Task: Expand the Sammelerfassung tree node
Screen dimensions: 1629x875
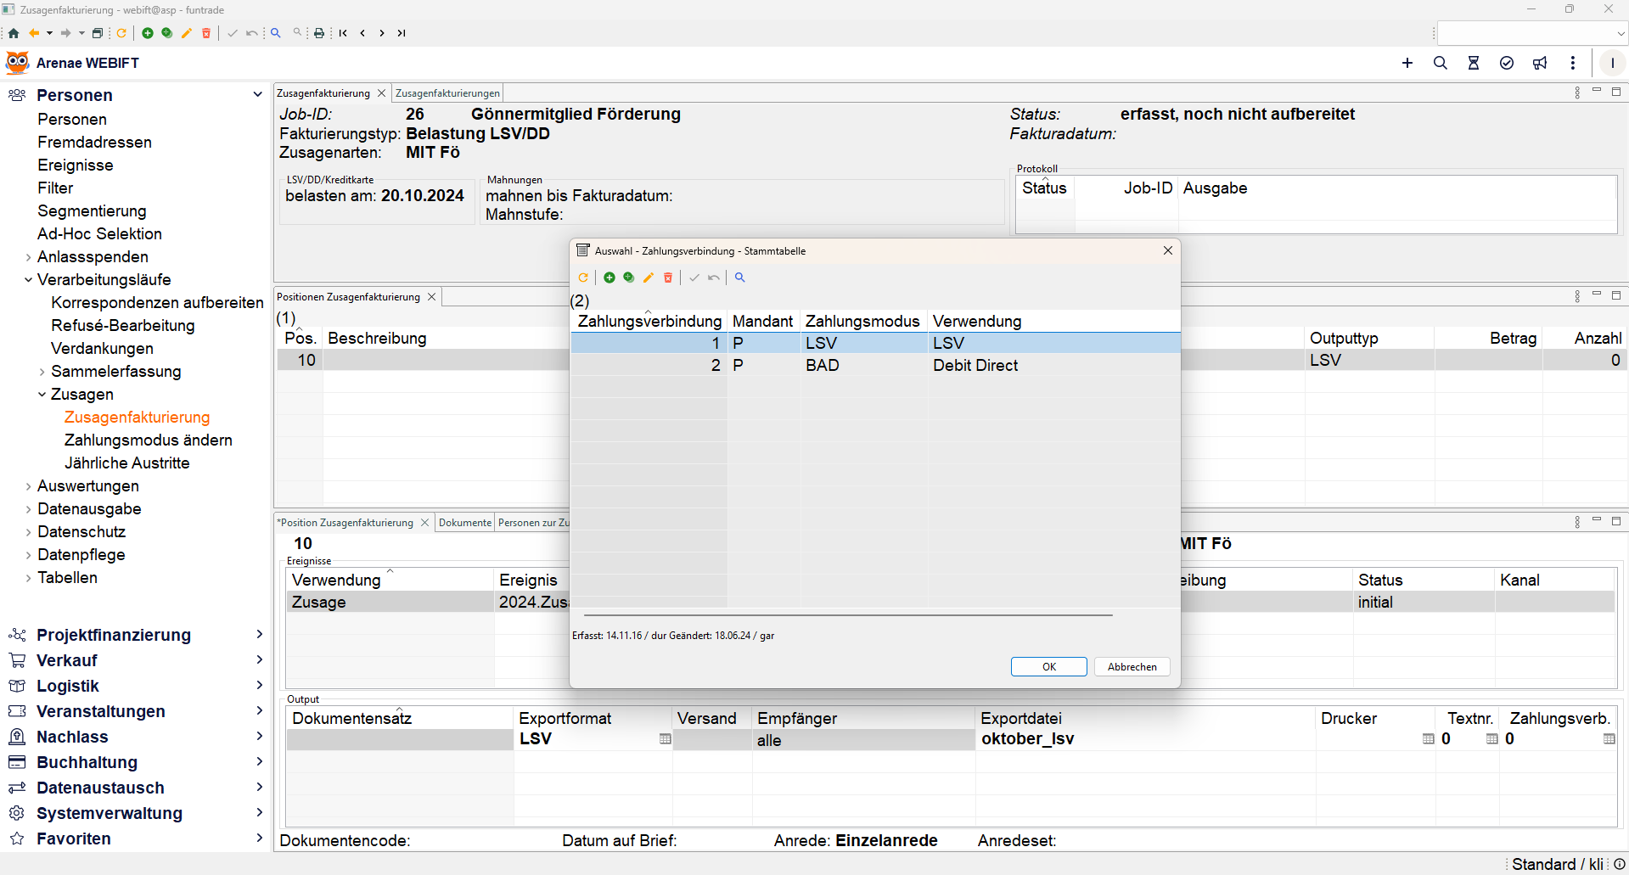Action: click(x=42, y=372)
